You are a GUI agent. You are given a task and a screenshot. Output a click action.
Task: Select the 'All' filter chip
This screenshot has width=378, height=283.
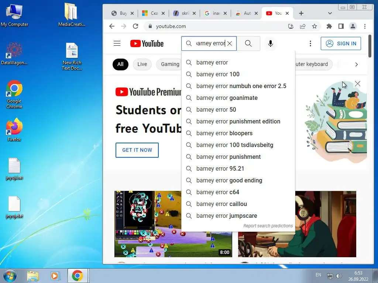click(x=120, y=64)
